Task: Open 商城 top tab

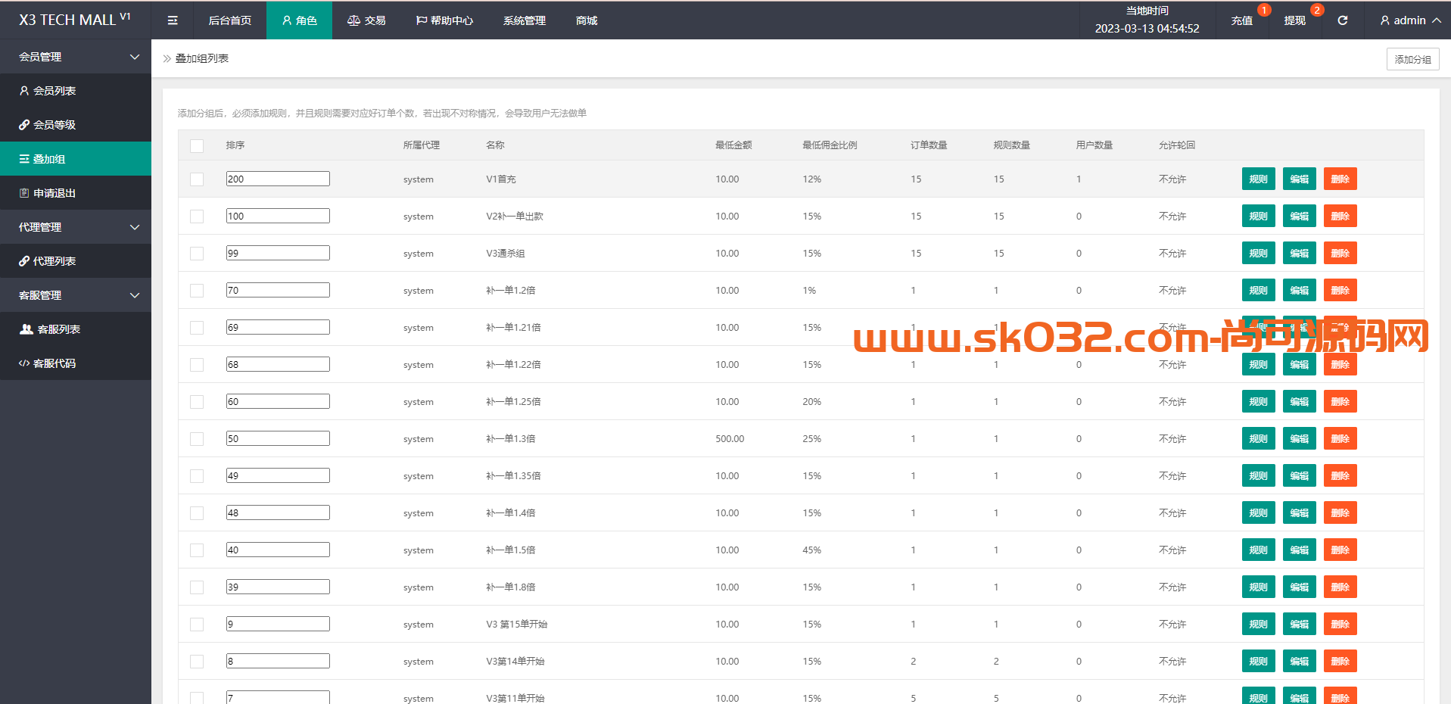Action: click(587, 20)
